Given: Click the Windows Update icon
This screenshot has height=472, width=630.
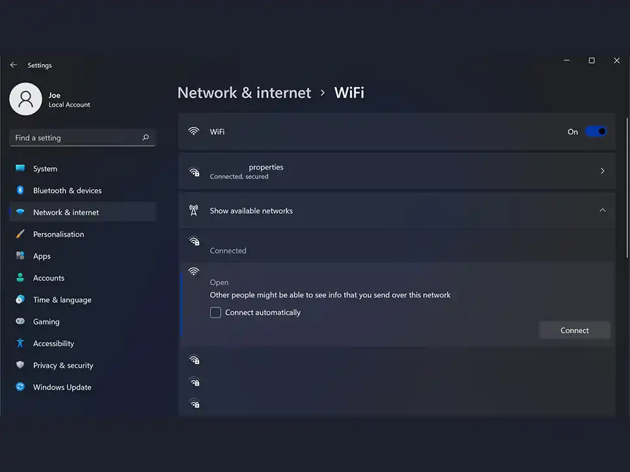Looking at the screenshot, I should (x=20, y=387).
